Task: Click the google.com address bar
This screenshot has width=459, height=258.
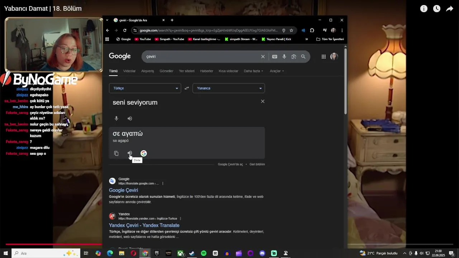Action: 208,30
